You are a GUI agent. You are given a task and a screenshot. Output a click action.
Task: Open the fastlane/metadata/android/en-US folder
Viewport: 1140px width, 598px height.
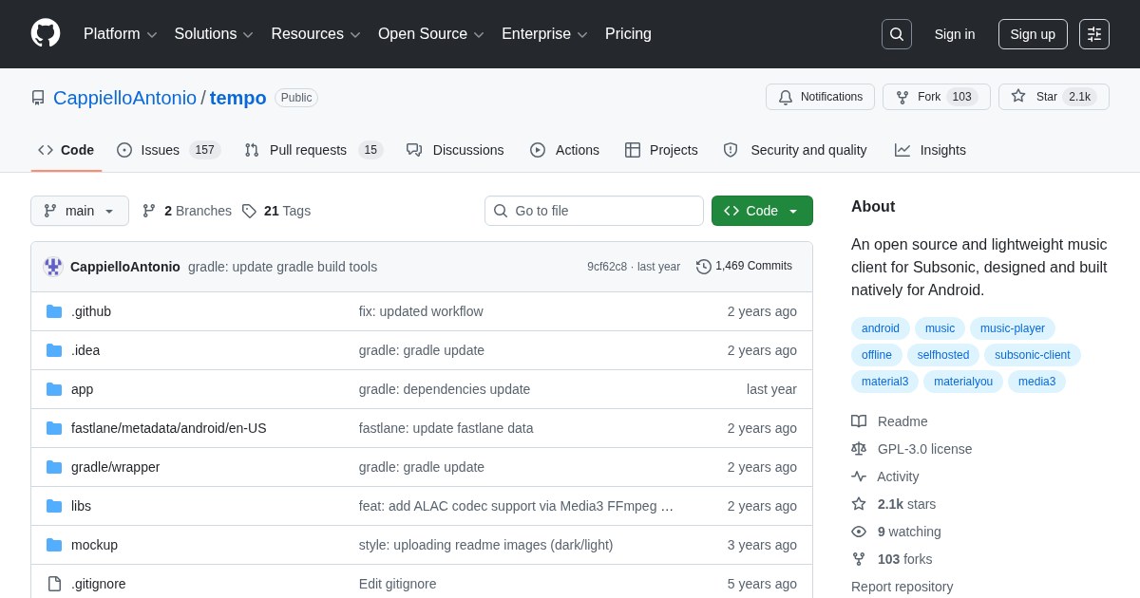point(169,428)
